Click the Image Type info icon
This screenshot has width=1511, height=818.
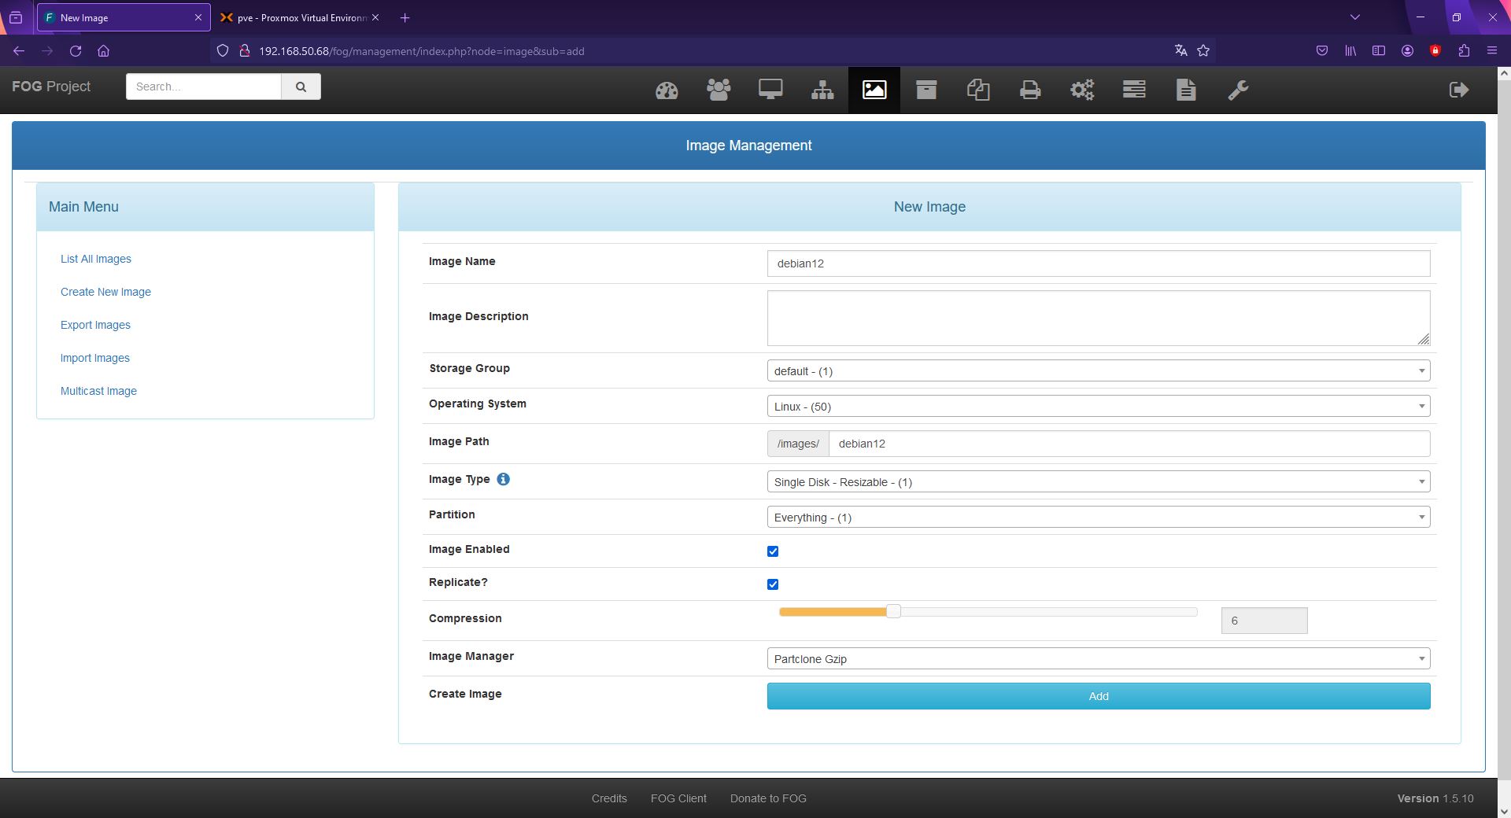click(x=503, y=479)
